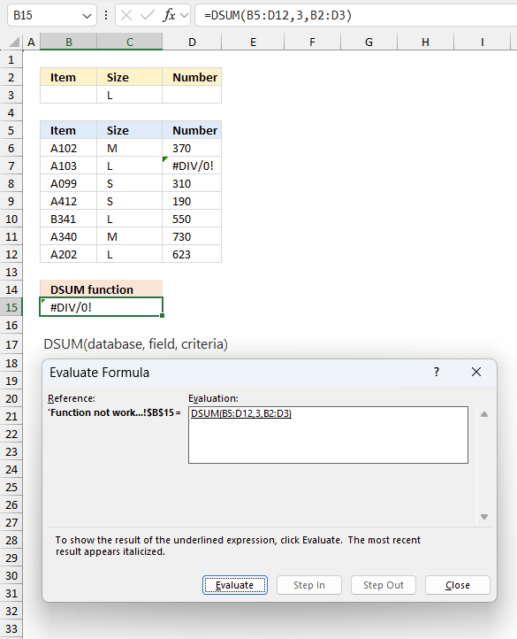This screenshot has height=639, width=517.
Task: Click the DSUM function header cell
Action: (102, 289)
